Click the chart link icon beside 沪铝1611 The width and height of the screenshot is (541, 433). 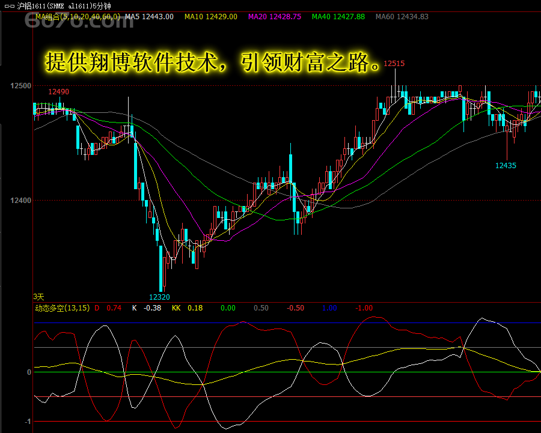9,6
